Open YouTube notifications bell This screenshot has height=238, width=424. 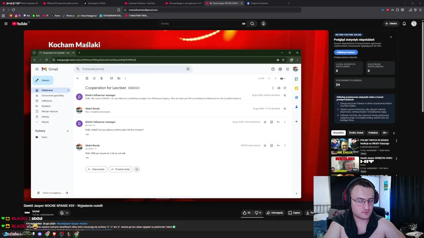tap(404, 23)
